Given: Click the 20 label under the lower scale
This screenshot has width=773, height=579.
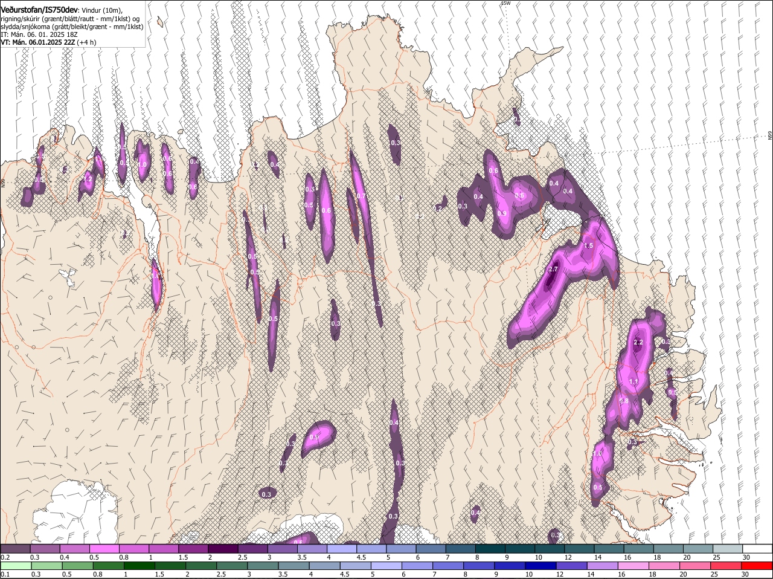Looking at the screenshot, I should 683,574.
